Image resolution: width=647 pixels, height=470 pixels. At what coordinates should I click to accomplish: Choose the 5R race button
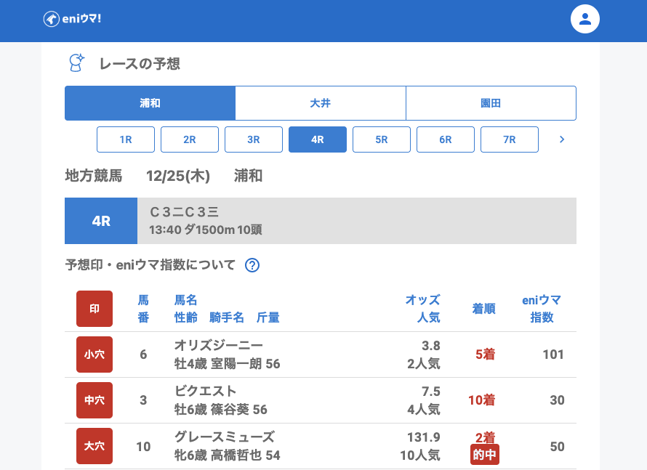pos(382,139)
